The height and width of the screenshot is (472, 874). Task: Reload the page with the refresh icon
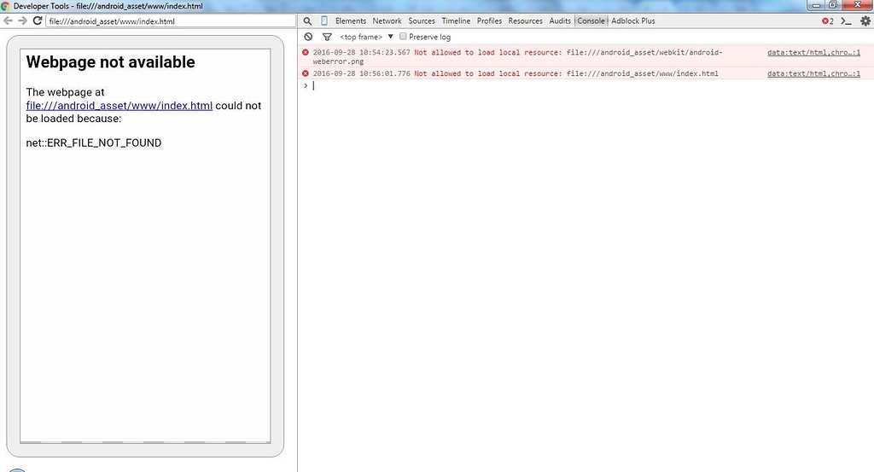point(38,20)
